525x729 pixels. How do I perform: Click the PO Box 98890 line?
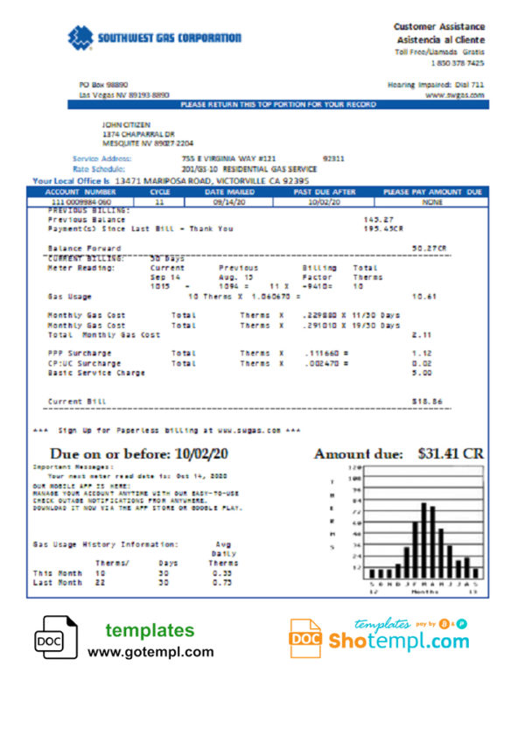[103, 85]
